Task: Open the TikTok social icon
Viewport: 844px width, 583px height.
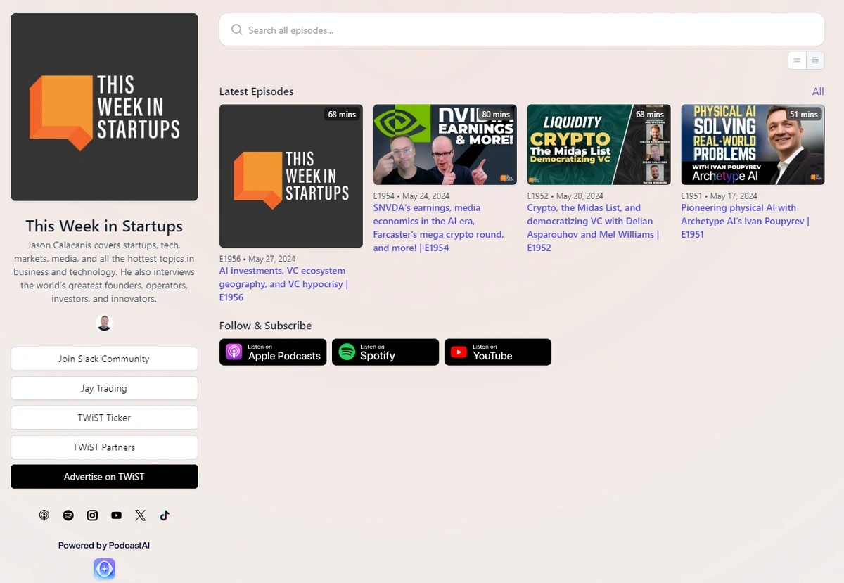Action: [165, 515]
